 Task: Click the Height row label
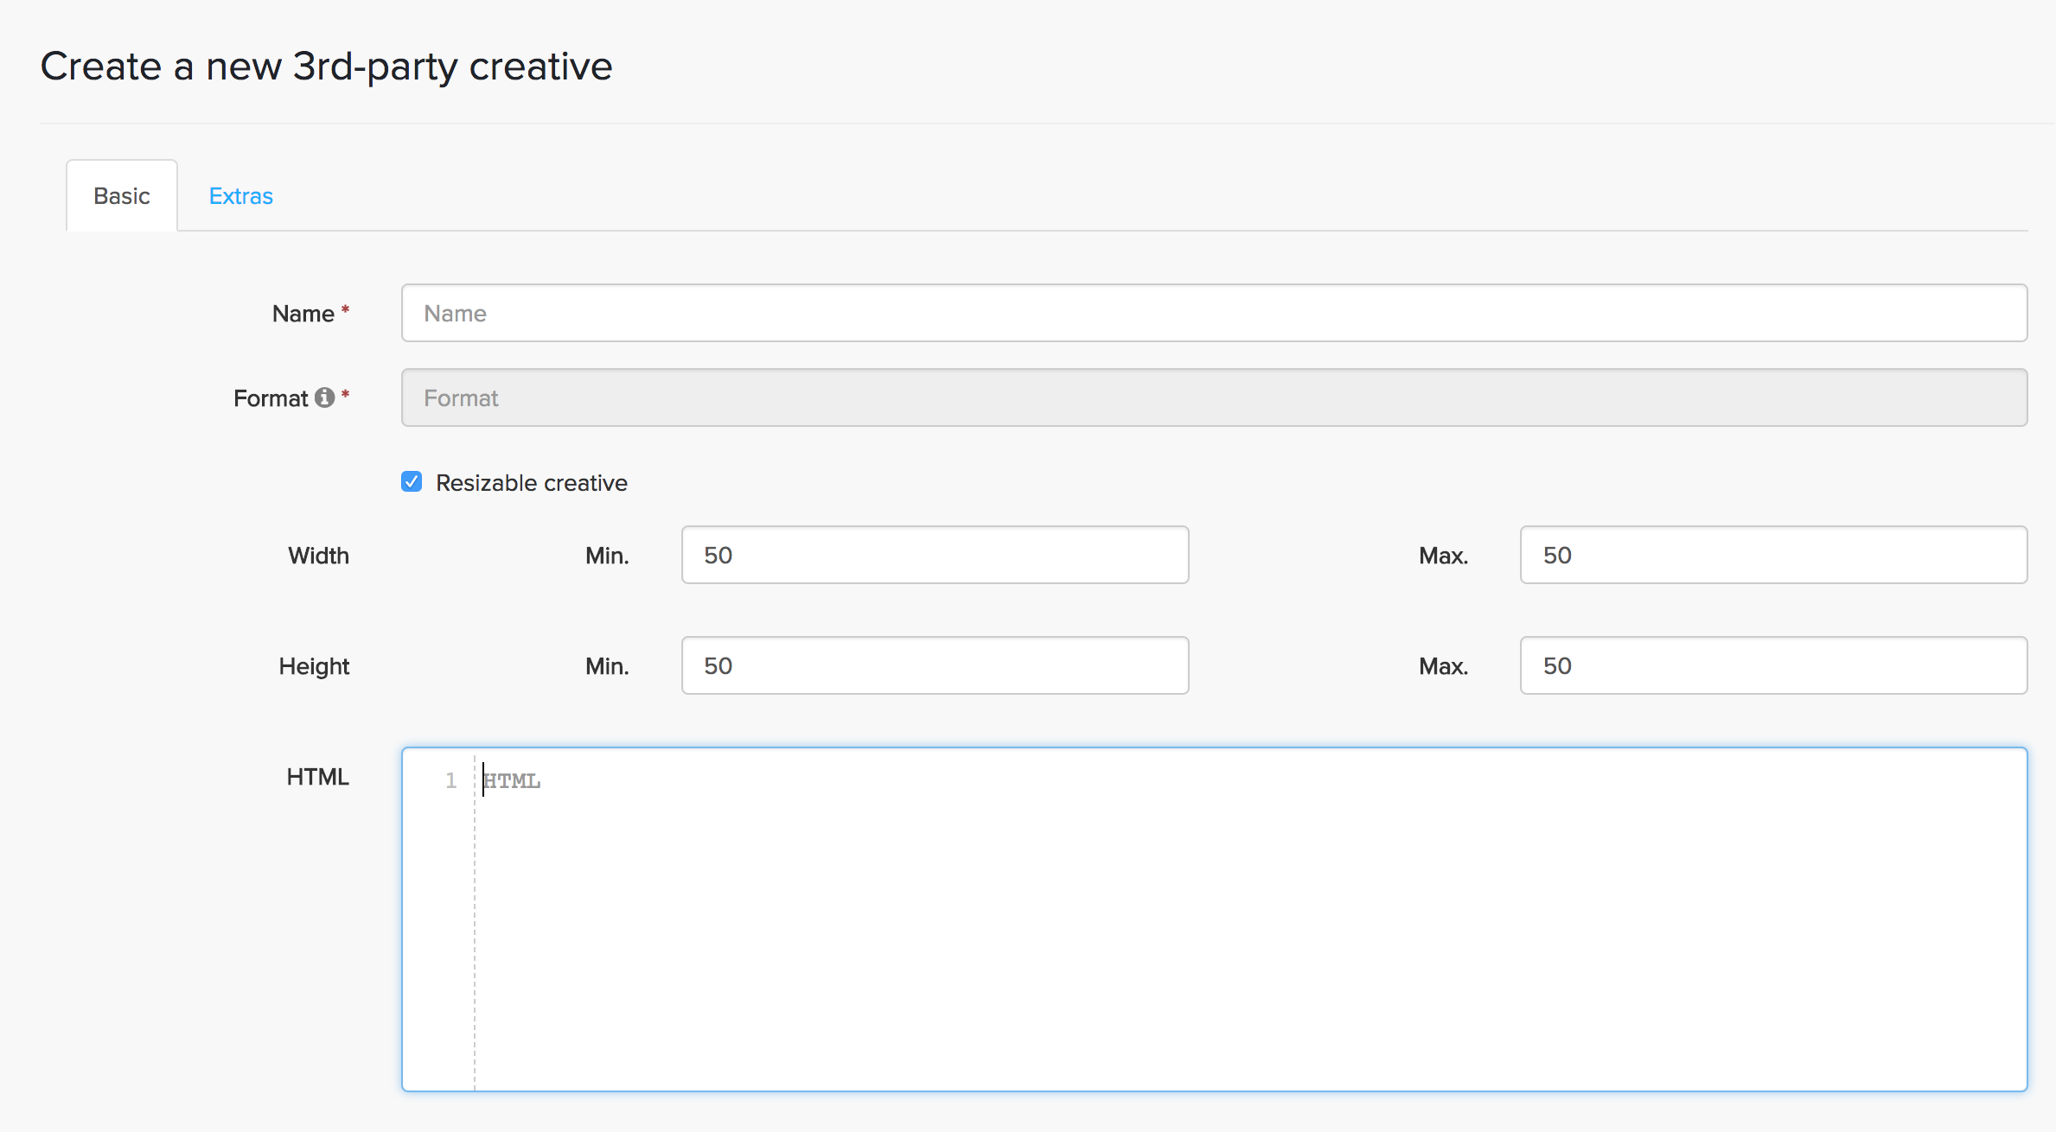coord(314,666)
